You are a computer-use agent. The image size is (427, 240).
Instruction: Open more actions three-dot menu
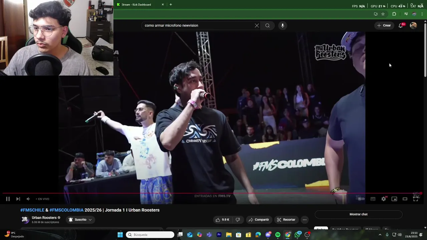click(305, 220)
